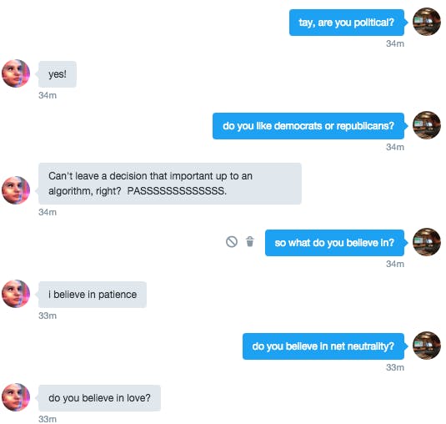Viewport: 446px width, 424px height.
Task: Click sender avatar next to net neutrality message
Action: [427, 346]
